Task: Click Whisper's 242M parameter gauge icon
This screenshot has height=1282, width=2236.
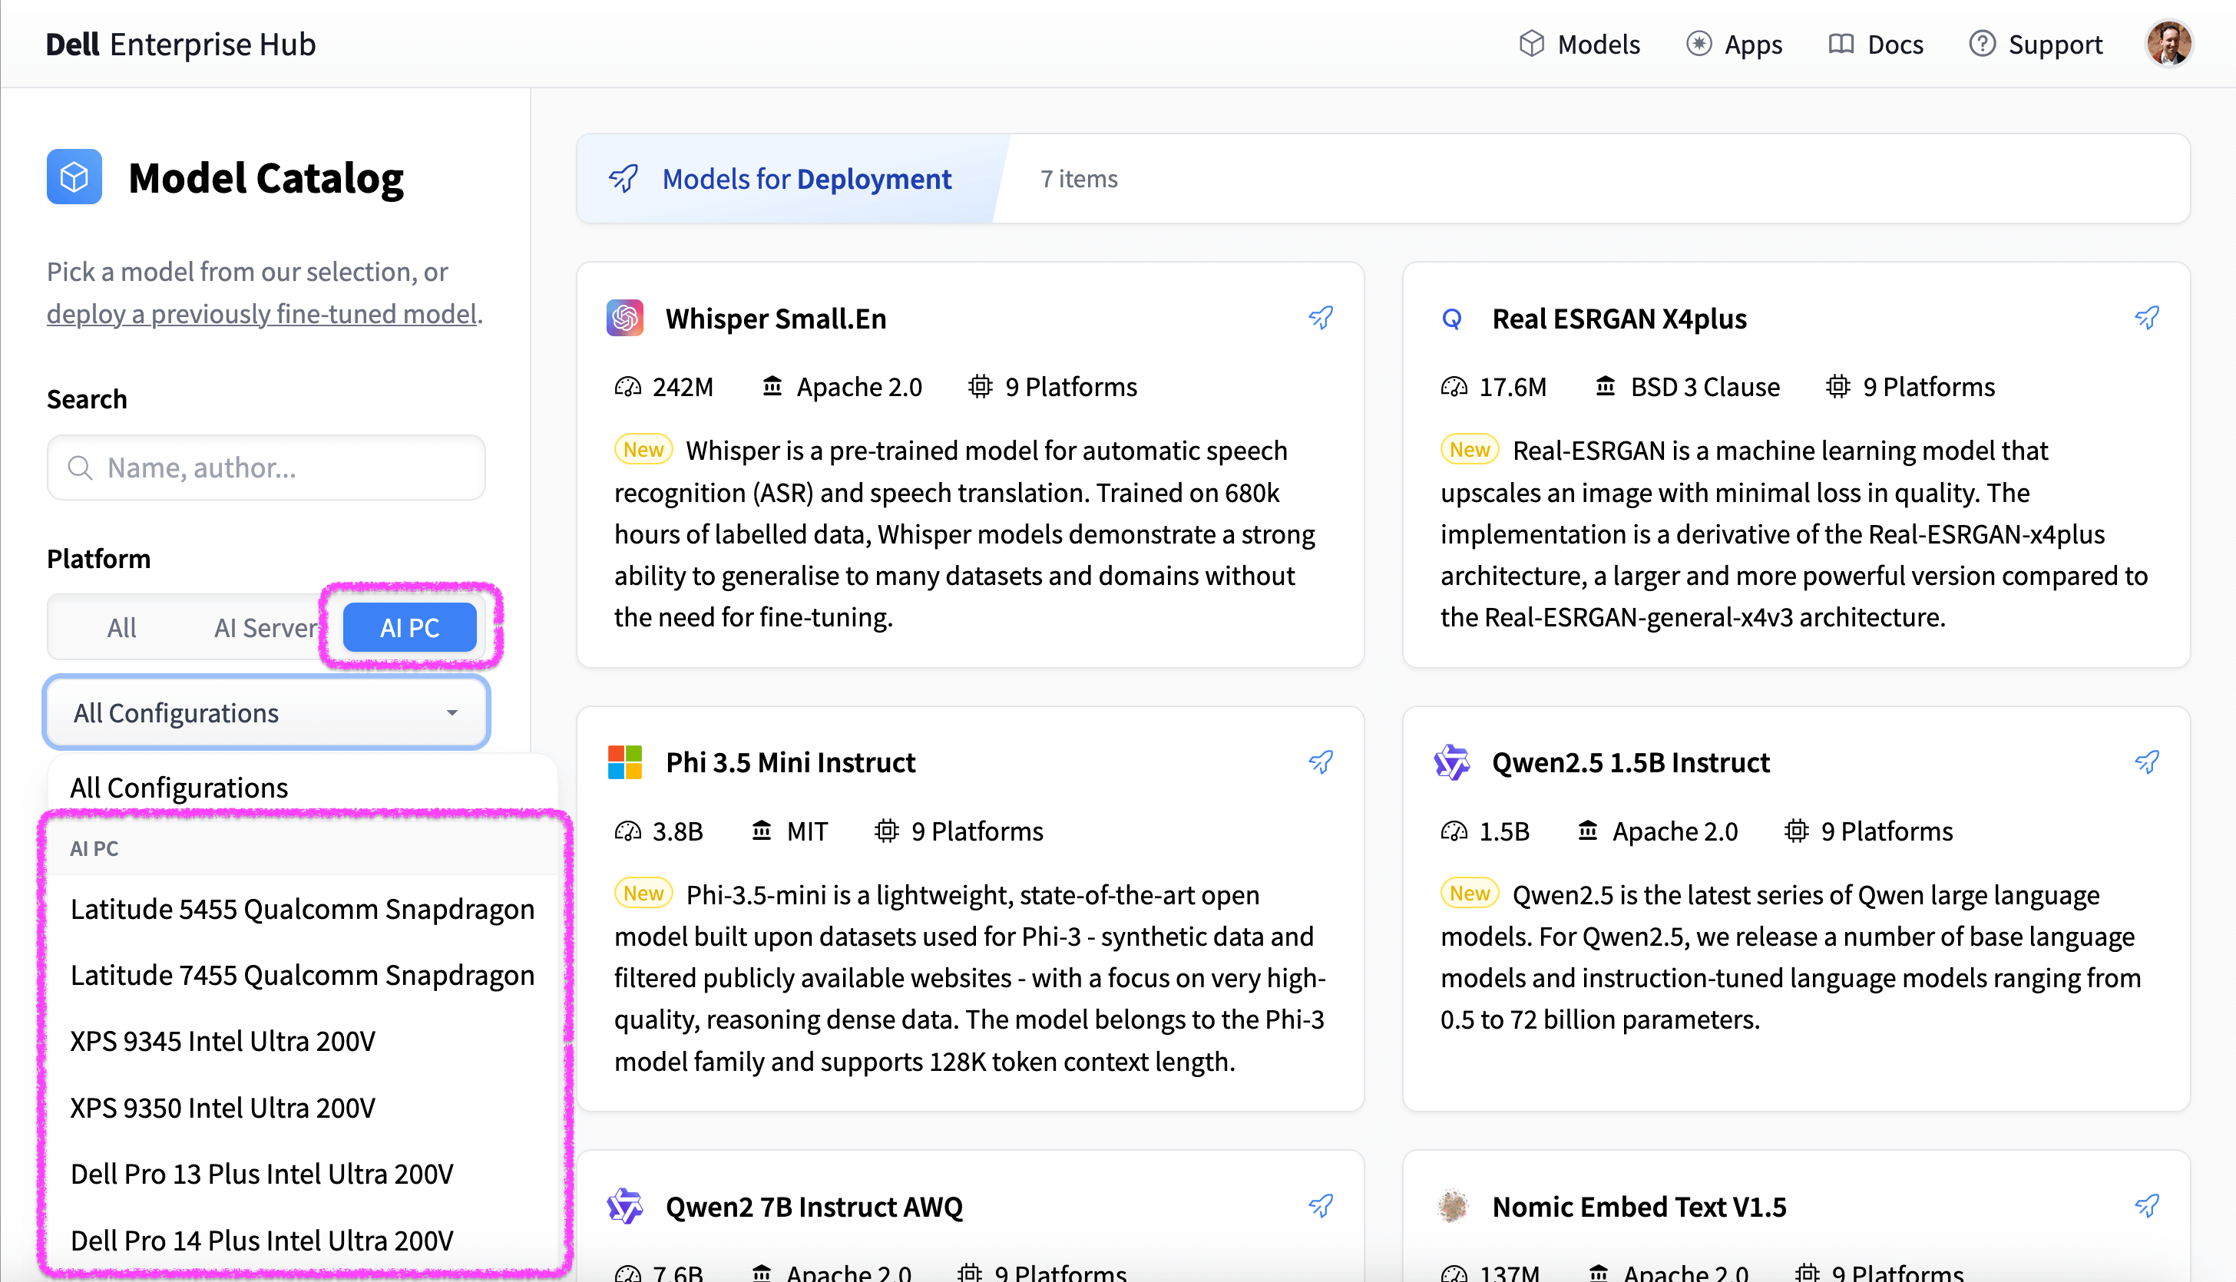Action: (x=628, y=387)
